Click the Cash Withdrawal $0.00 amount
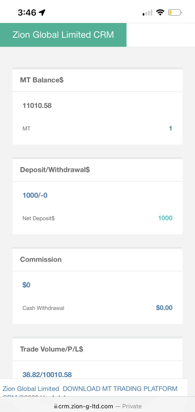This screenshot has height=412, width=195. (x=164, y=307)
